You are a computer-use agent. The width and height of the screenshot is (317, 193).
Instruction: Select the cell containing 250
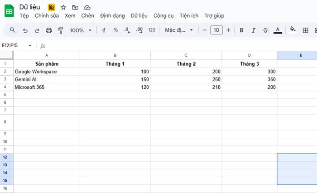point(186,79)
